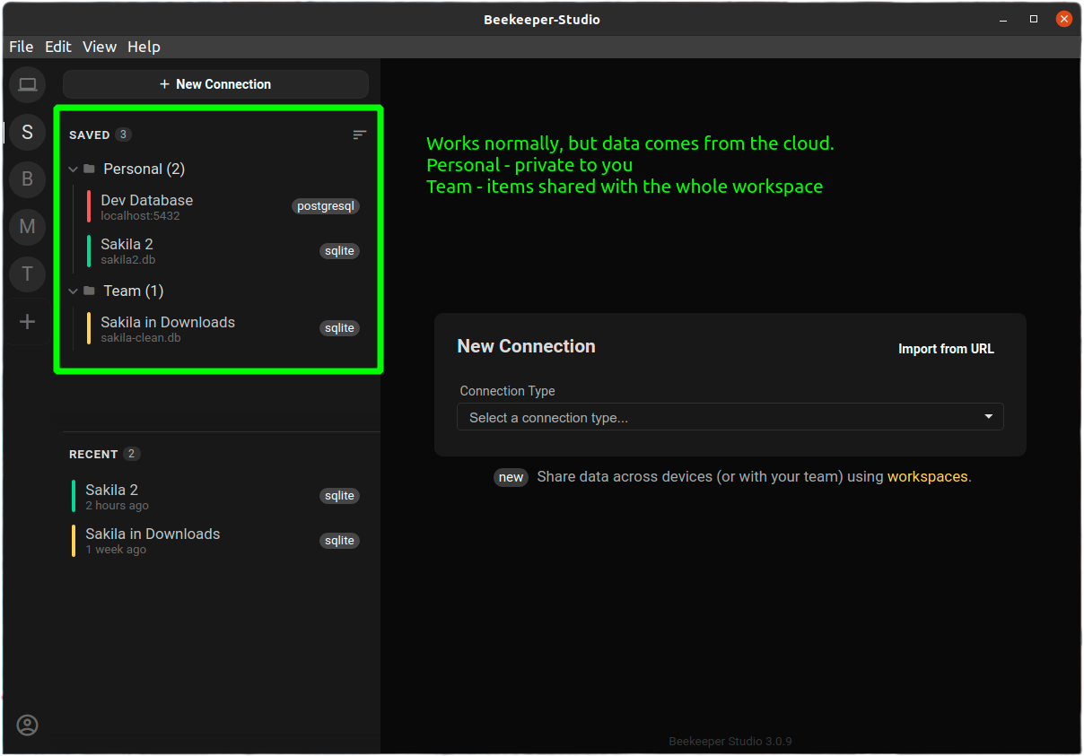
Task: Click Import from URL
Action: (946, 348)
